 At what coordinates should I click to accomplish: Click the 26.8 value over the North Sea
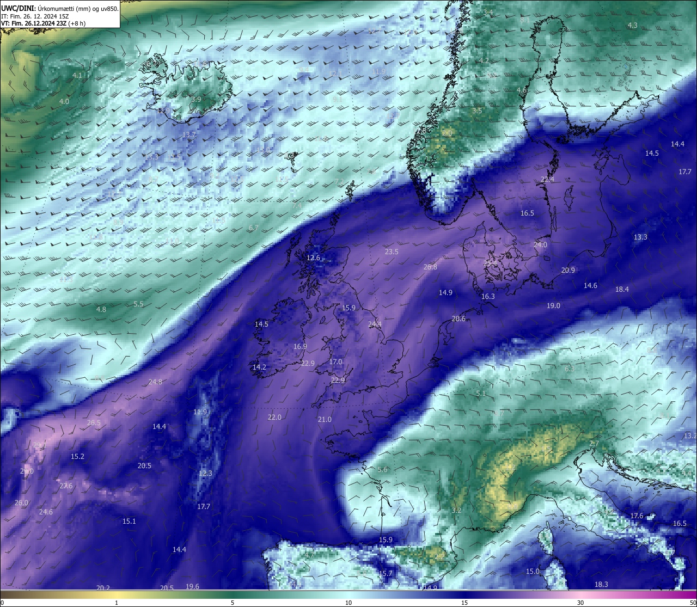[x=430, y=267]
